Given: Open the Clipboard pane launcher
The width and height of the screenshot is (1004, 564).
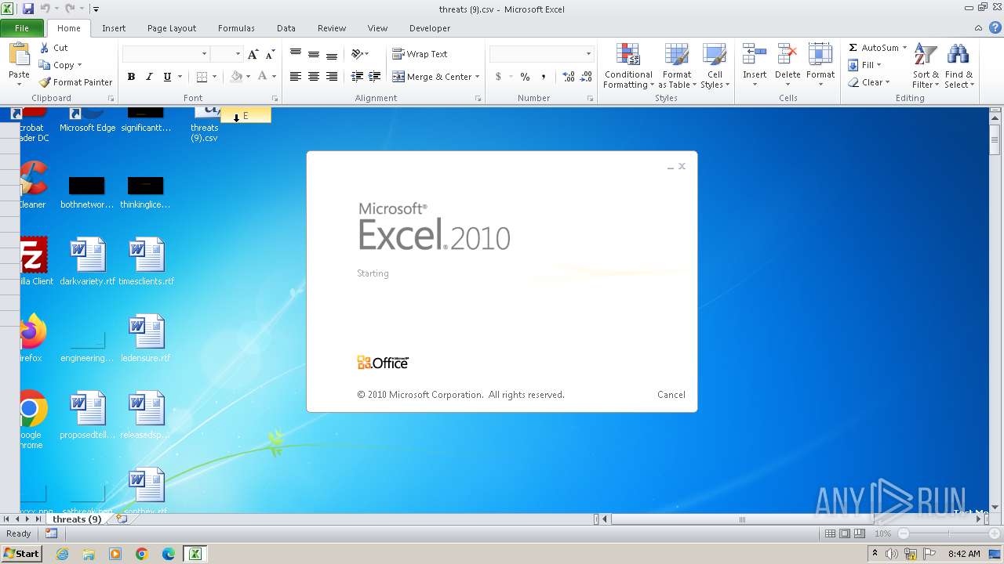Looking at the screenshot, I should (x=111, y=99).
